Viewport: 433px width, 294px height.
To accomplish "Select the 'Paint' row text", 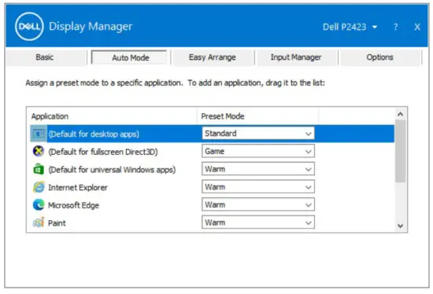I will [57, 222].
